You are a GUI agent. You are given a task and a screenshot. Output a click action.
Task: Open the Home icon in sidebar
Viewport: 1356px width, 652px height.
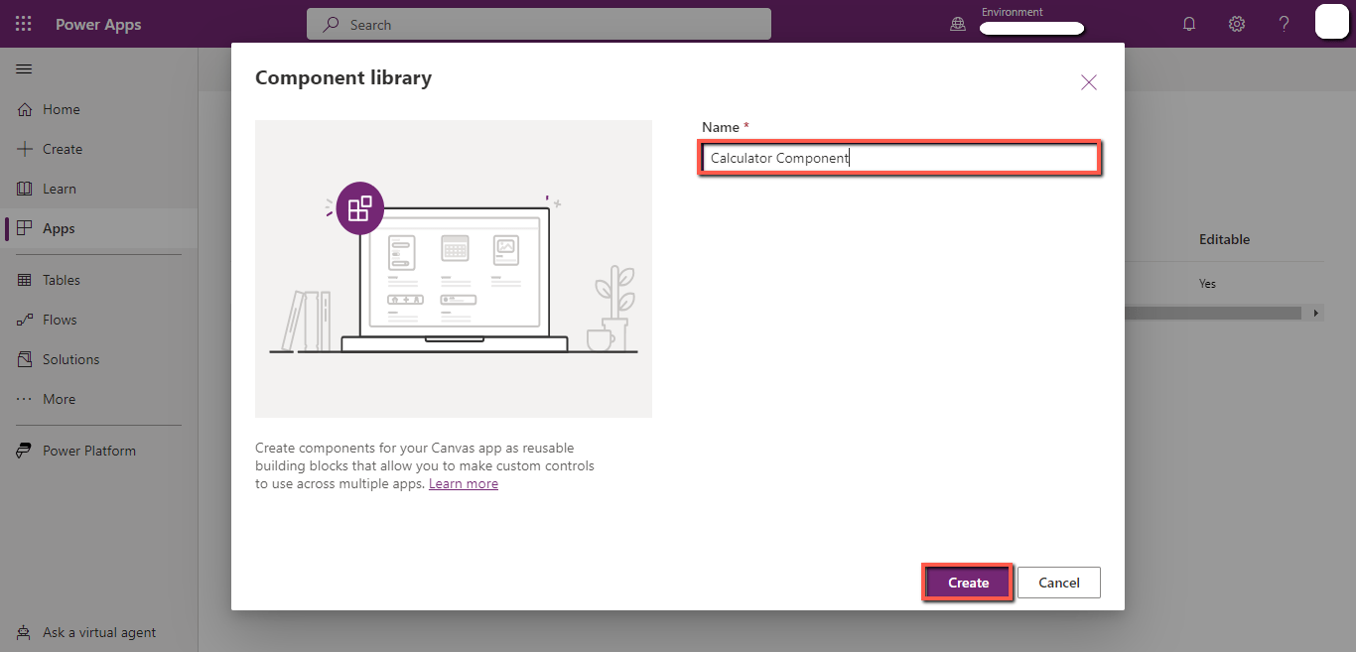25,109
